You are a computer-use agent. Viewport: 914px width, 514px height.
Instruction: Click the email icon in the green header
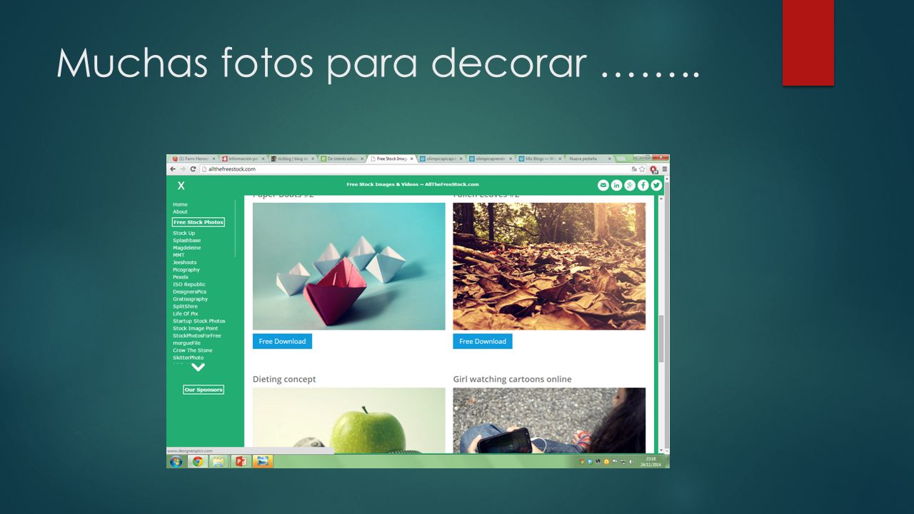click(x=603, y=185)
